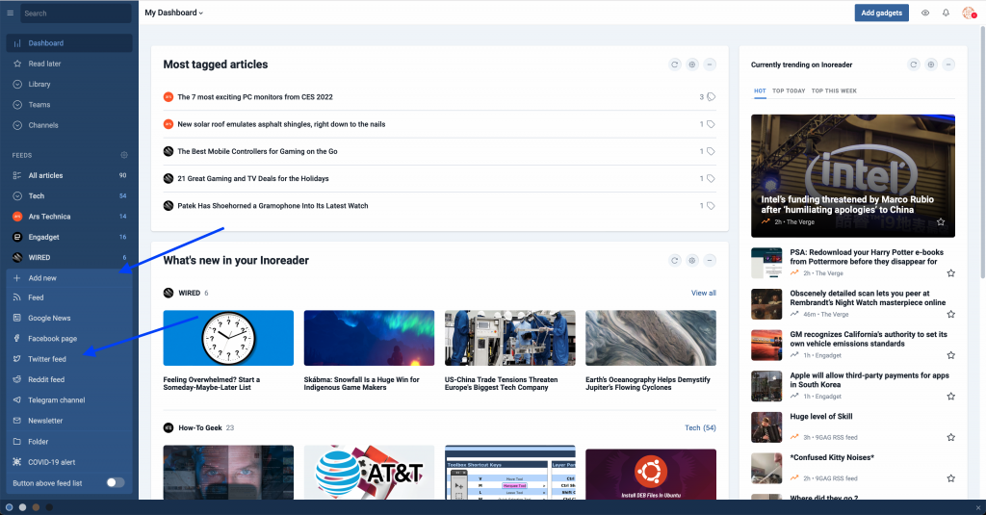Viewport: 986px width, 515px height.
Task: Star the Intel funding article
Action: coord(941,222)
